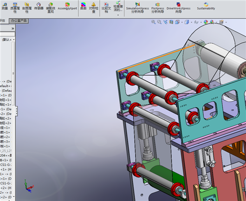Open Hide/Show Items dropdown arrow
Viewport: 246px width, 201px height.
(201, 22)
